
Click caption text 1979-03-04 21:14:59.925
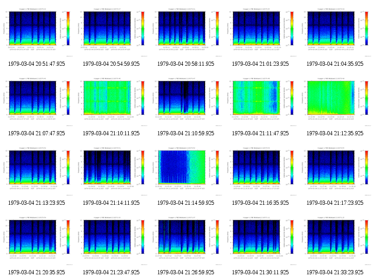click(x=186, y=203)
